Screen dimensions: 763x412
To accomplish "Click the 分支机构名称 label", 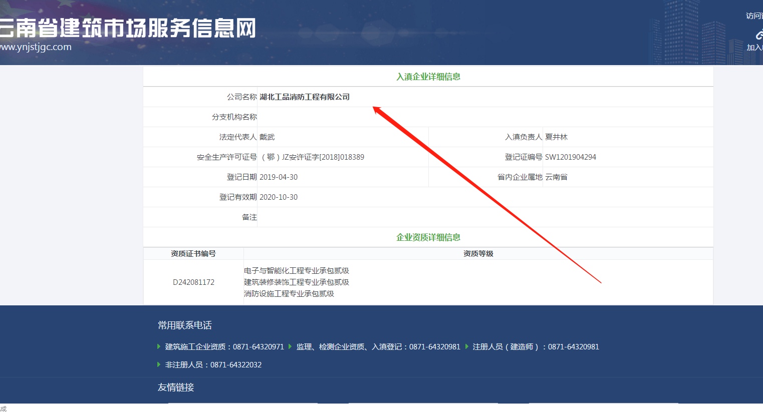I will click(x=234, y=117).
